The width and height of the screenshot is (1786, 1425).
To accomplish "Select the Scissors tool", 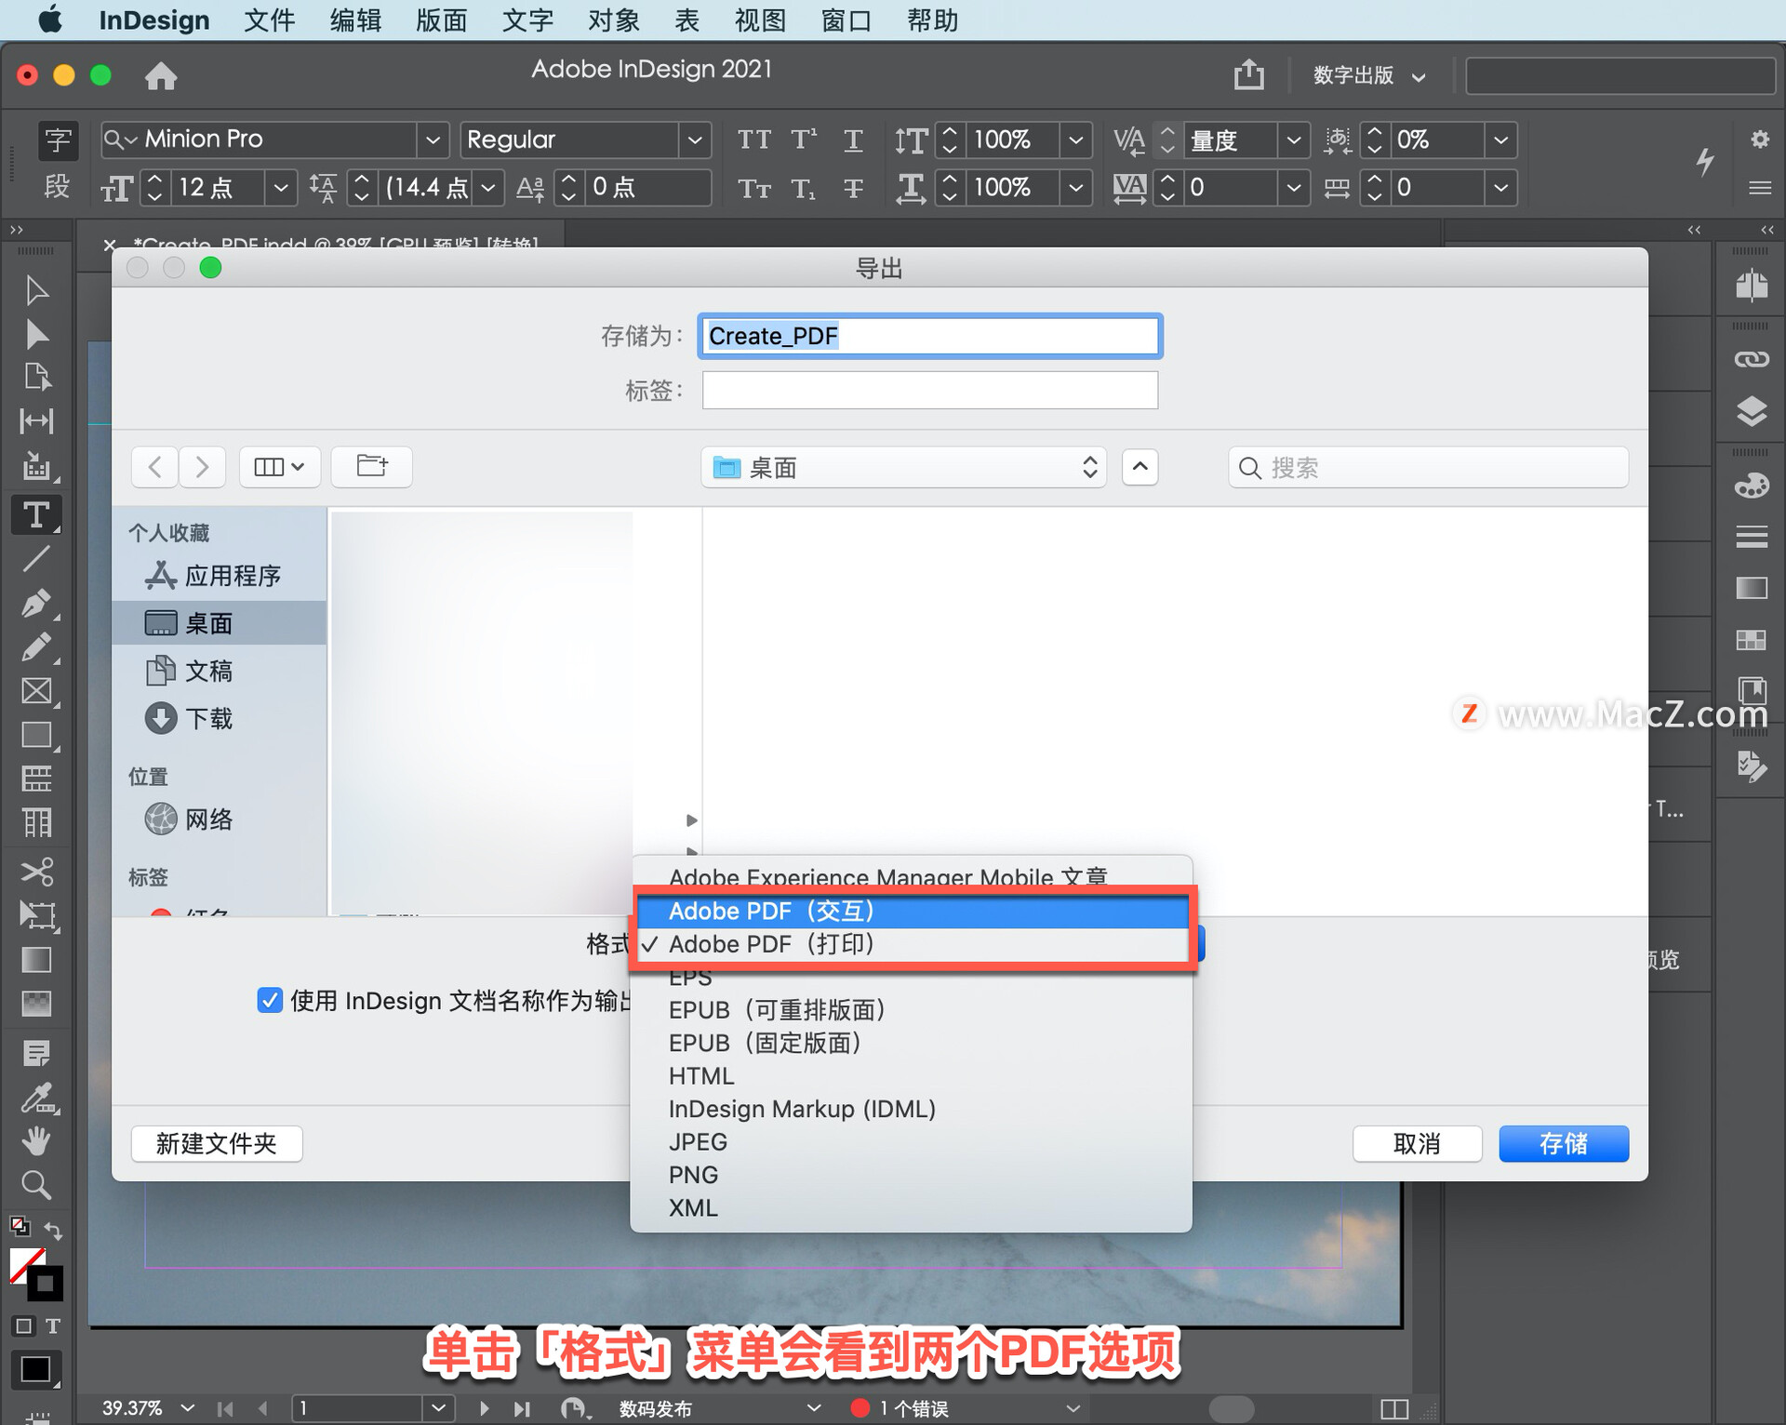I will tap(36, 872).
